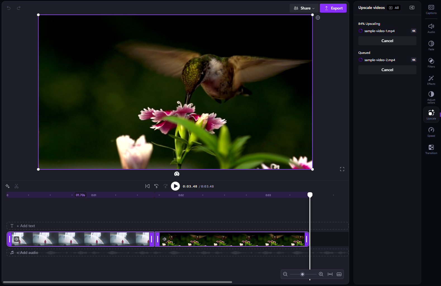Image resolution: width=441 pixels, height=286 pixels.
Task: Zoom out the timeline
Action: 285,274
